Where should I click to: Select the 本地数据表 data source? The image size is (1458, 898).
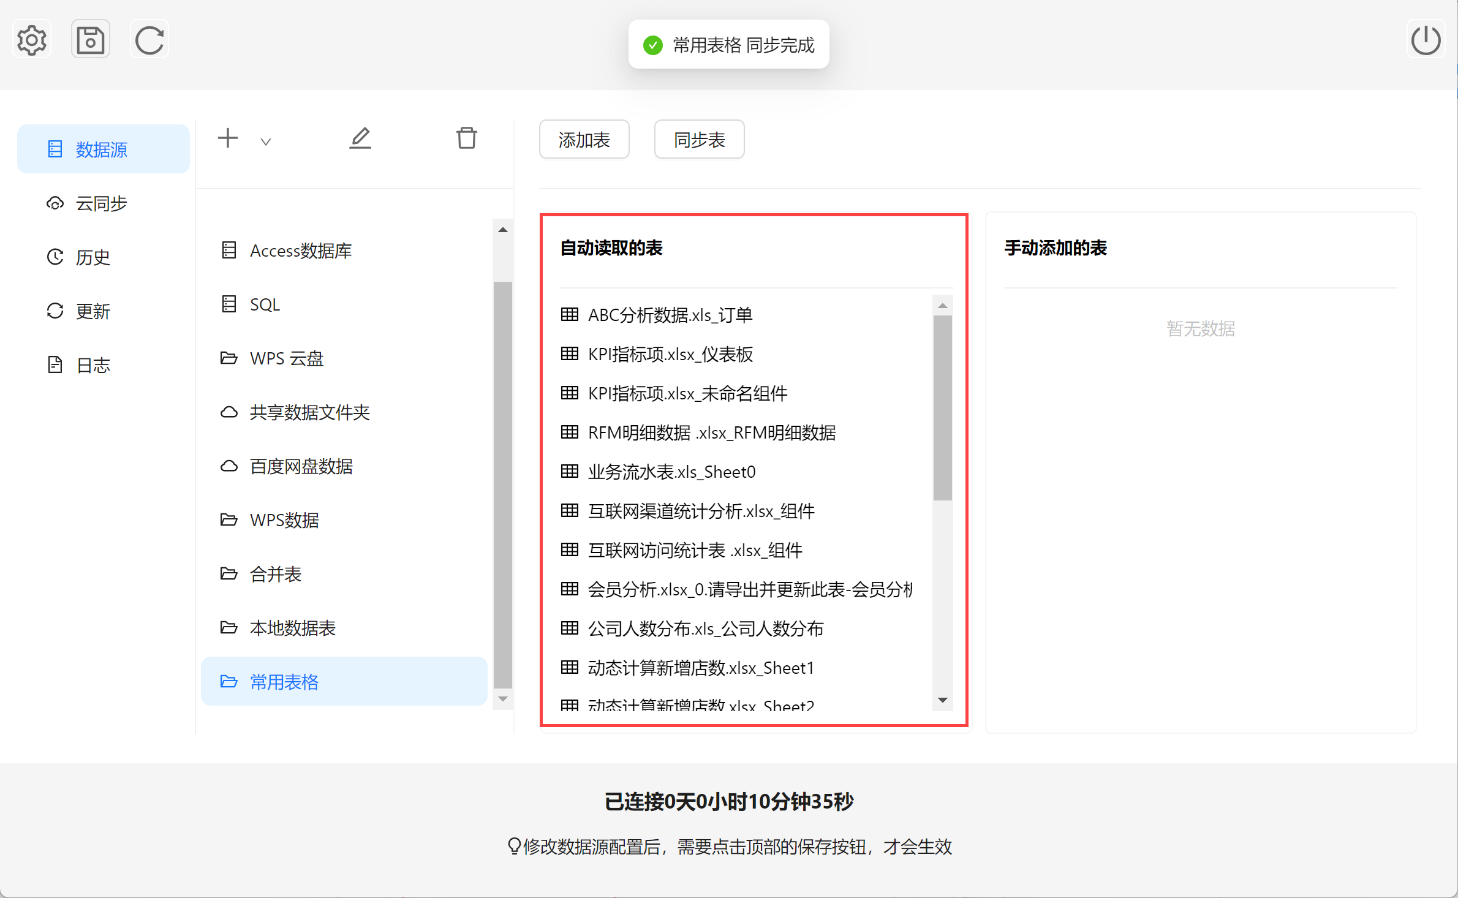pyautogui.click(x=292, y=628)
